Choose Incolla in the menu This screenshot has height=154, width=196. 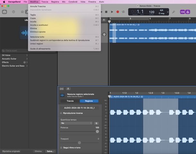[x=64, y=22]
